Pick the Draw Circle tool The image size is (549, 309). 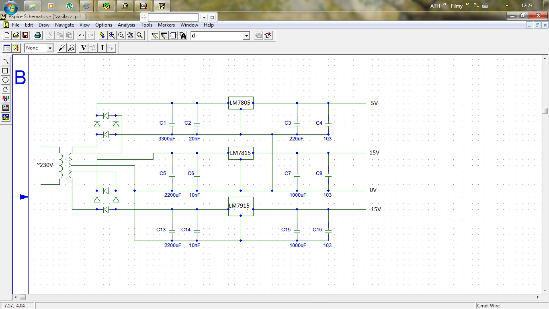pos(6,80)
